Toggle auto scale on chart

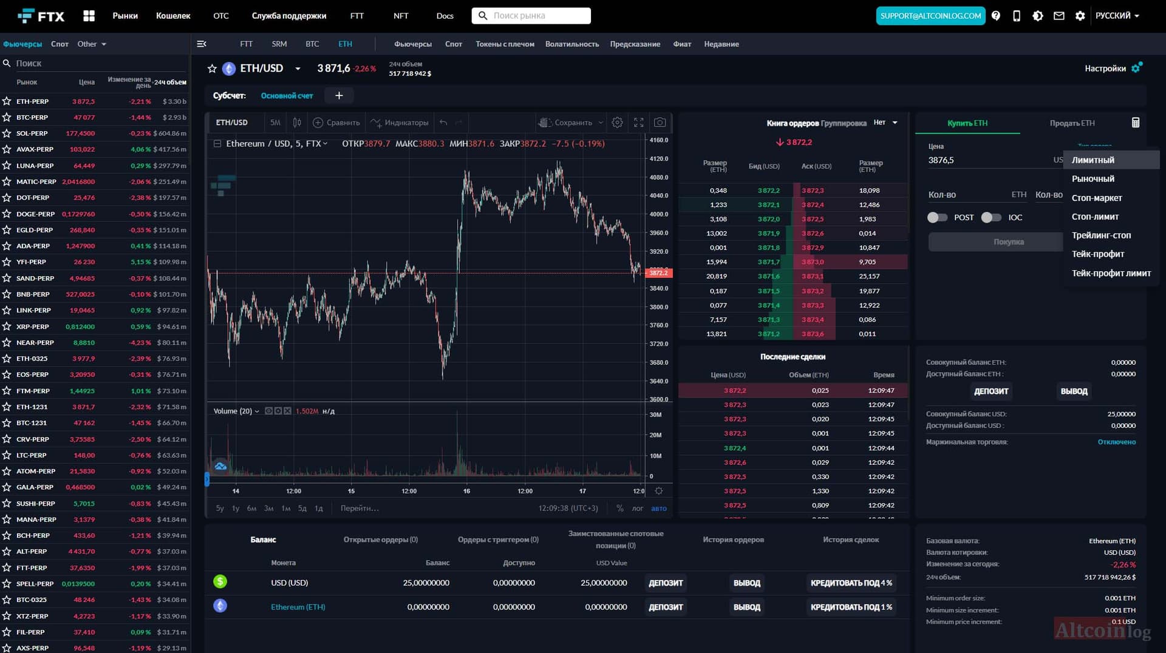coord(659,509)
